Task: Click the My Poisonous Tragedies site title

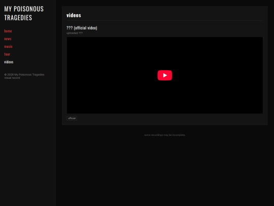Action: pyautogui.click(x=24, y=13)
